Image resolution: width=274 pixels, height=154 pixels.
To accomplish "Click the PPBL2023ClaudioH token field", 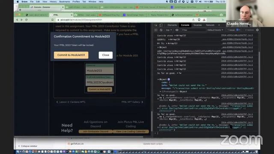I will click(100, 82).
